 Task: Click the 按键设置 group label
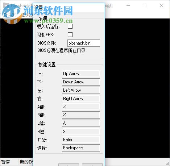47,65
